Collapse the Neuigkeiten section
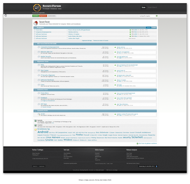Image resolution: width=190 pixels, height=184 pixels. (35, 28)
